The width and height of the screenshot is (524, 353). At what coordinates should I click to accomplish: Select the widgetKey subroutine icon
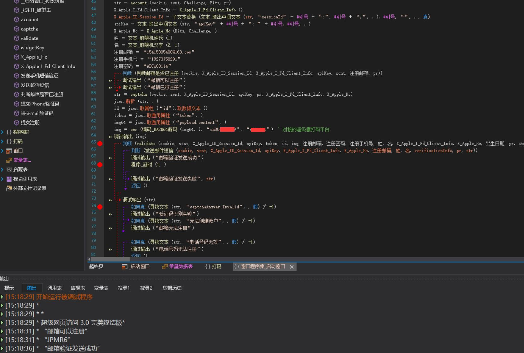click(17, 48)
